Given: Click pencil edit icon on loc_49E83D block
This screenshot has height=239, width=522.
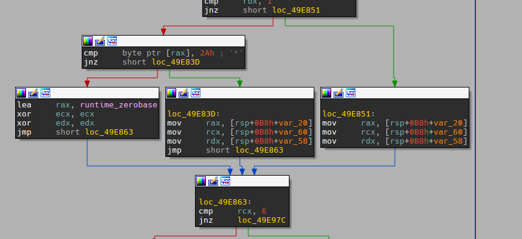Looking at the screenshot, I should point(183,93).
